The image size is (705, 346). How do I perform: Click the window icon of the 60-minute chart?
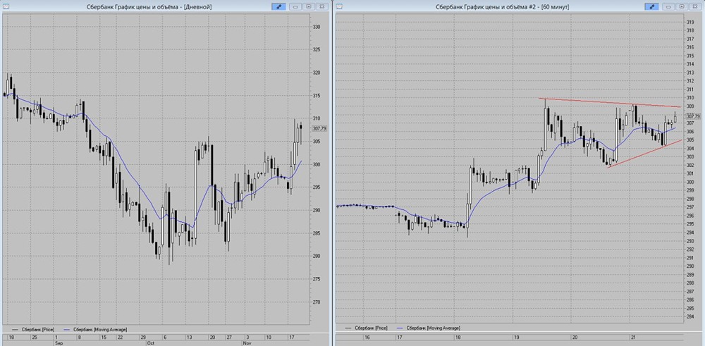[x=339, y=7]
